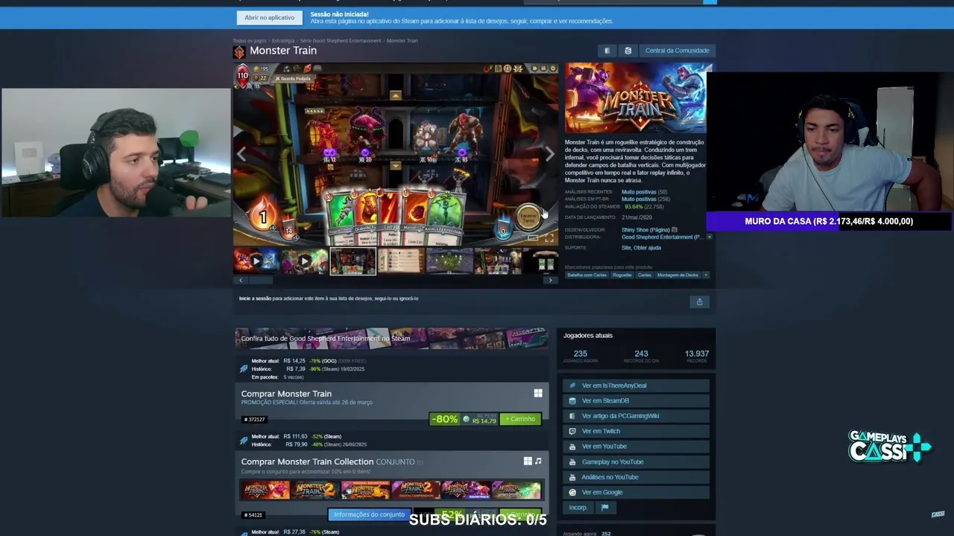Image resolution: width=954 pixels, height=536 pixels.
Task: Open the support Site link
Action: pyautogui.click(x=626, y=248)
